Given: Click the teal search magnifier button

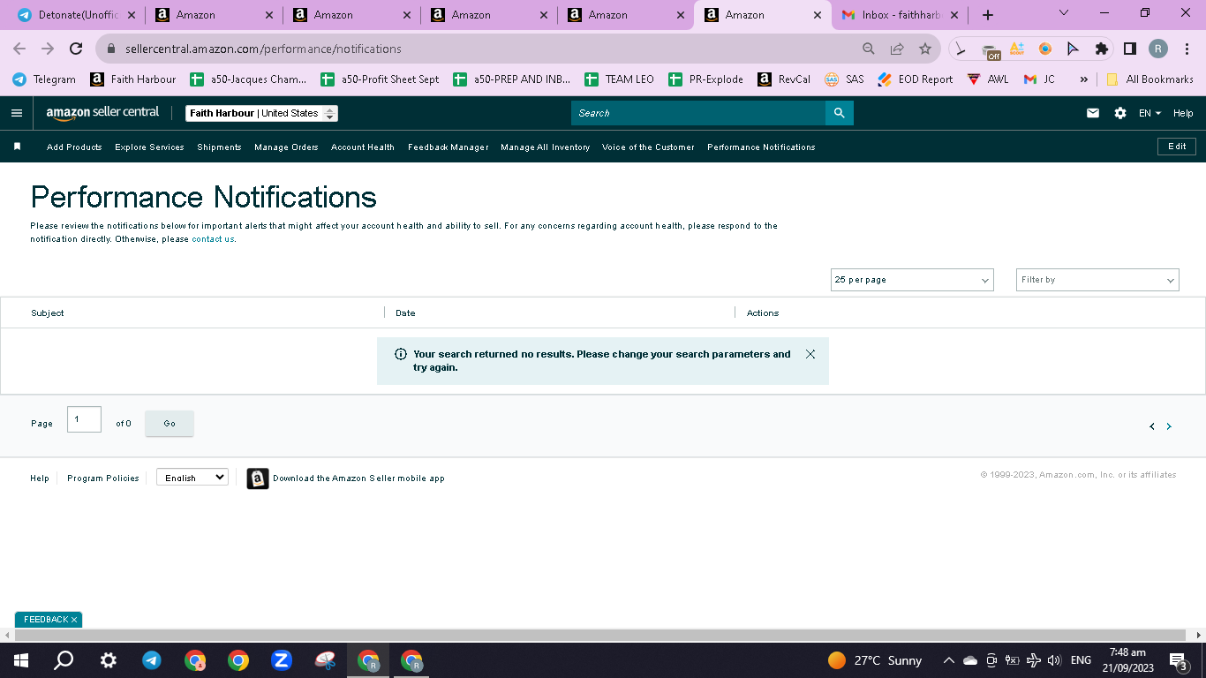Looking at the screenshot, I should click(x=839, y=113).
